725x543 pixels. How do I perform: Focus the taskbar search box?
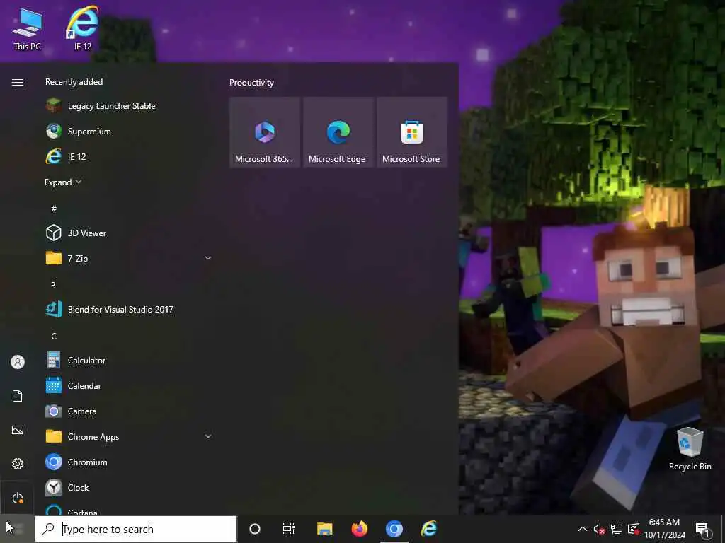[136, 529]
